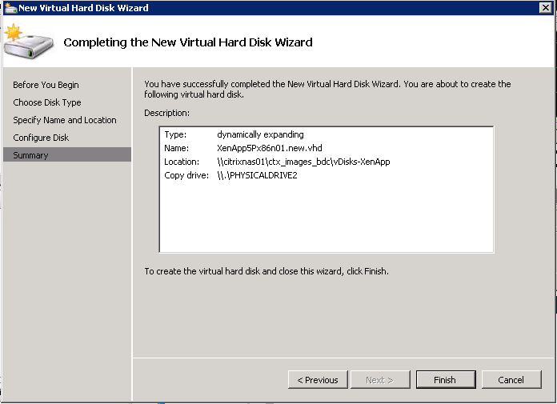Click the Description label
This screenshot has height=404, width=557.
166,113
